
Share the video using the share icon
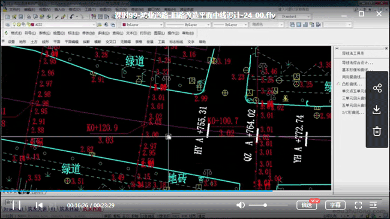click(x=377, y=88)
